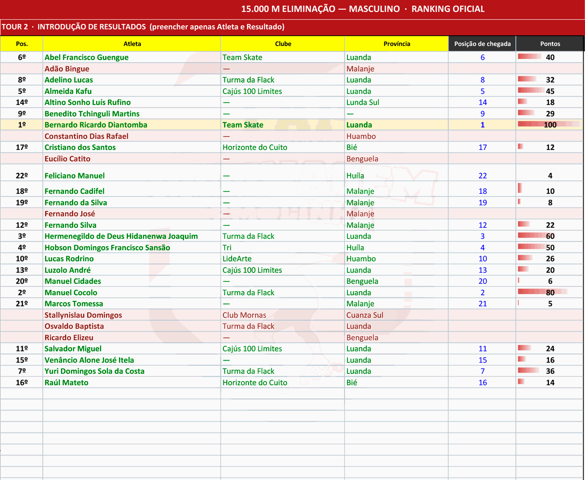Select the cell 'Almeida Kafu'
The height and width of the screenshot is (480, 585).
(132, 91)
